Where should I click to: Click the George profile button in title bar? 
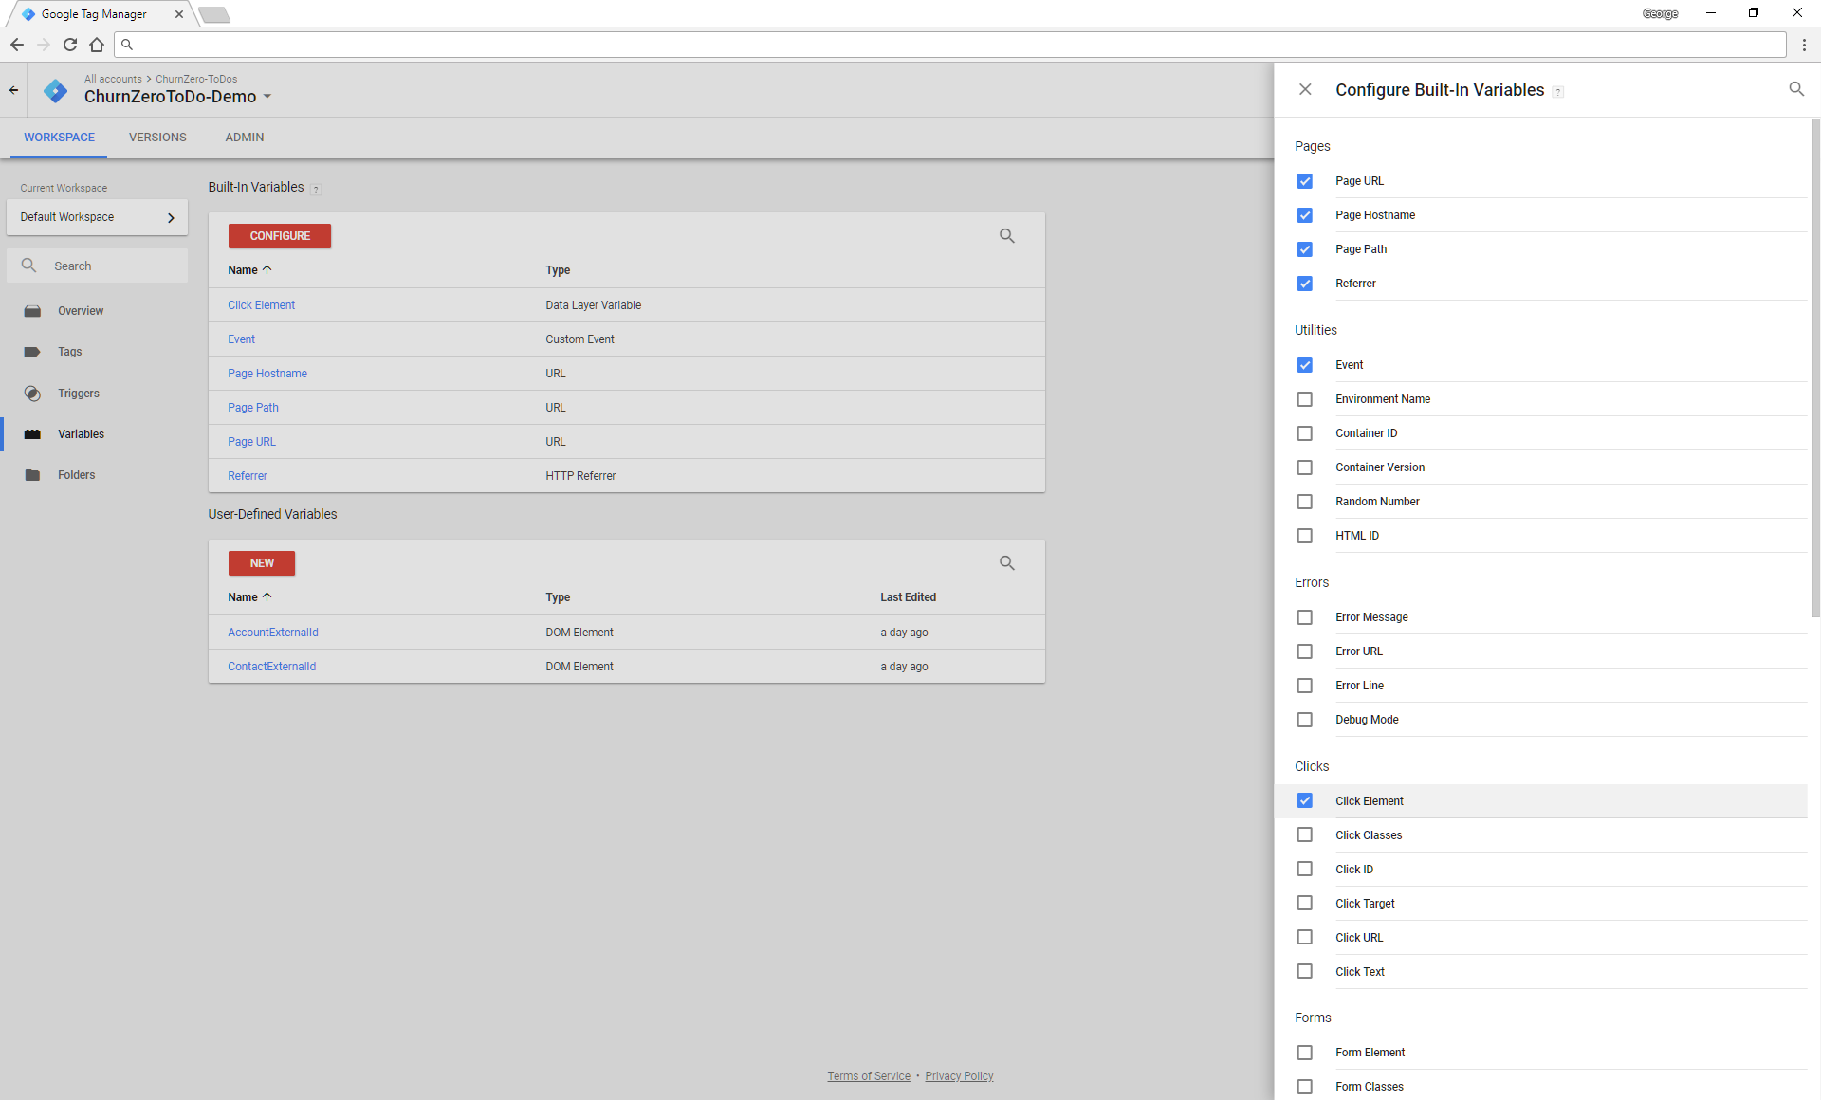[x=1660, y=13]
